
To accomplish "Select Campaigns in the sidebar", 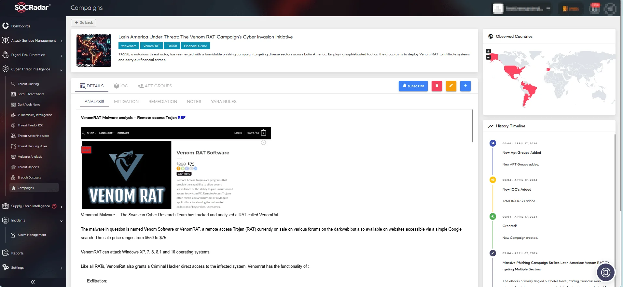I will [x=34, y=188].
